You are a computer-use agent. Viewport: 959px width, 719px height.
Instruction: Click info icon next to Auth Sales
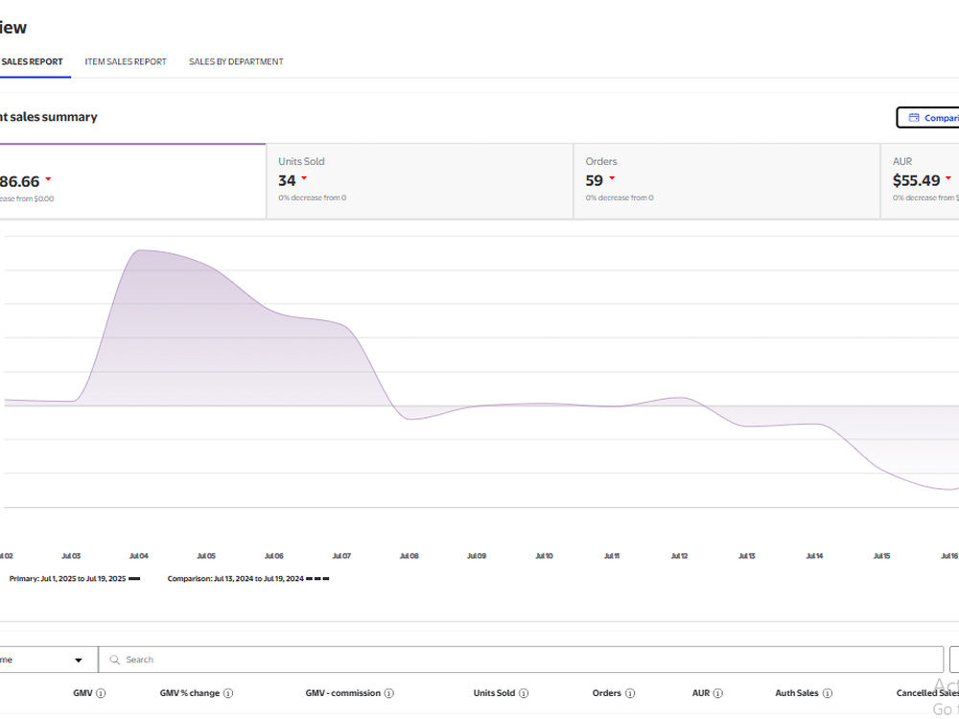click(x=827, y=693)
